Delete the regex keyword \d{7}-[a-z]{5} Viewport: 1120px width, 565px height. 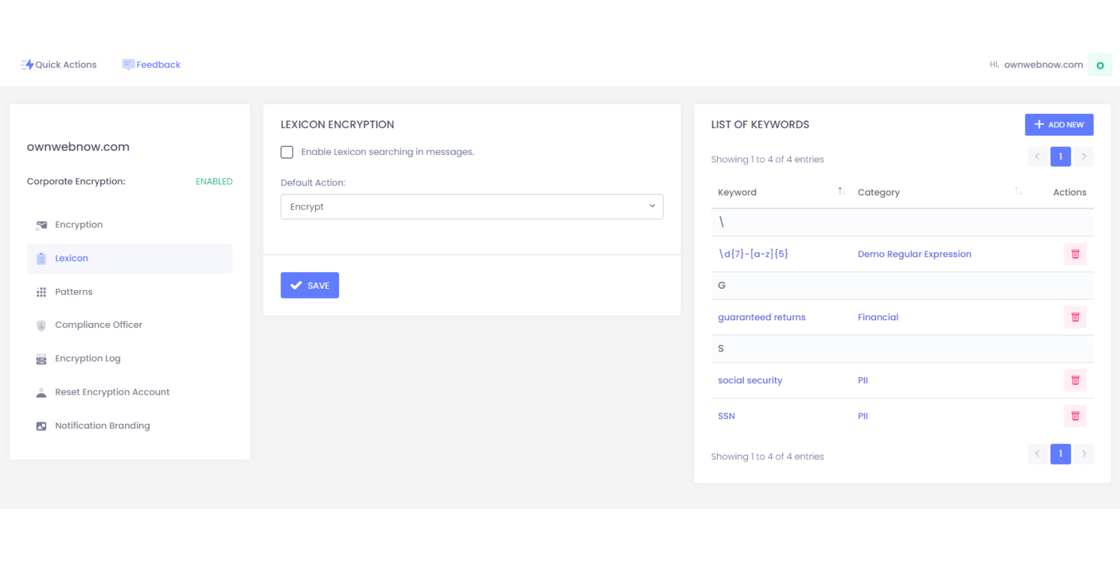tap(1074, 254)
